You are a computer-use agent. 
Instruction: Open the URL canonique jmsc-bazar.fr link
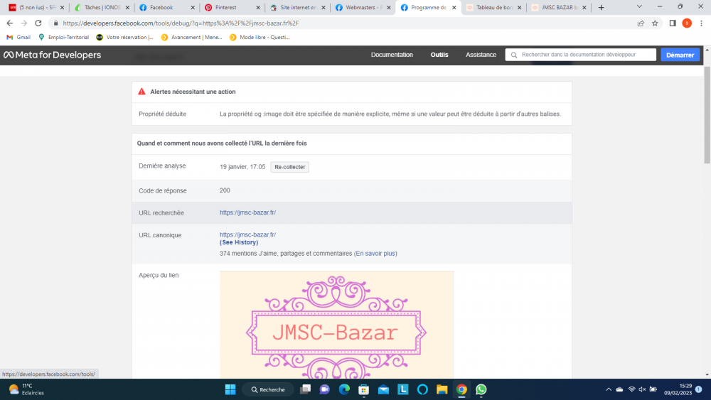[x=247, y=234]
